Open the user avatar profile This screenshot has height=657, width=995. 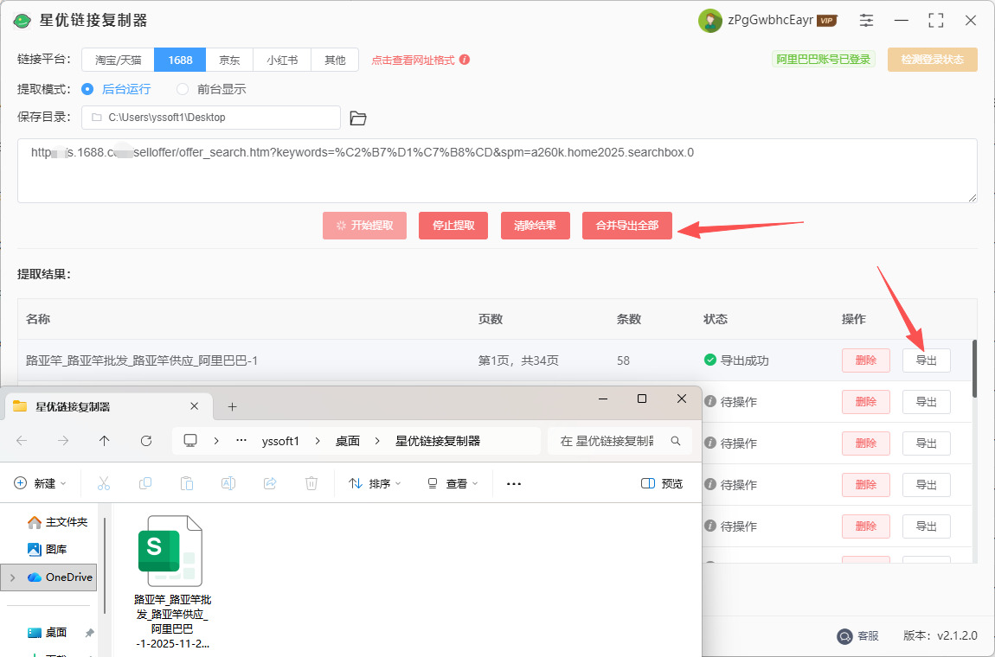(710, 21)
